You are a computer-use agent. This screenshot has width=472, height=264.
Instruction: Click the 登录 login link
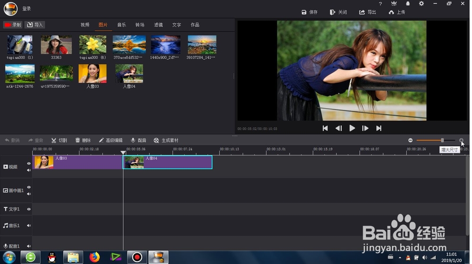click(x=26, y=9)
